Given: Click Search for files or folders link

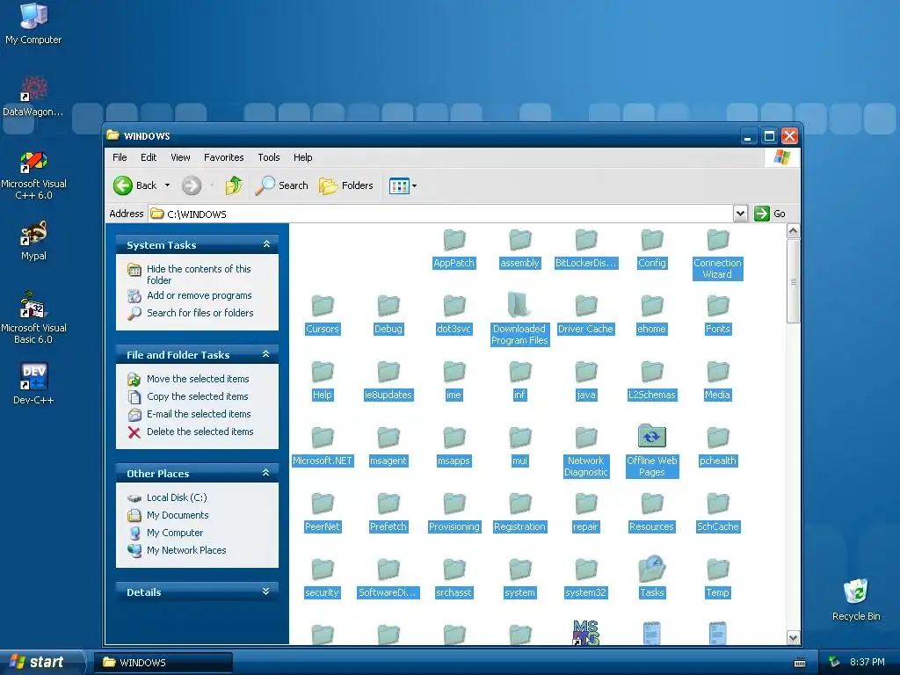Looking at the screenshot, I should (x=200, y=313).
